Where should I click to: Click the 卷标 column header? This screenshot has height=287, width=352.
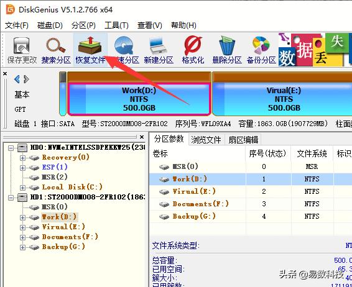198,153
